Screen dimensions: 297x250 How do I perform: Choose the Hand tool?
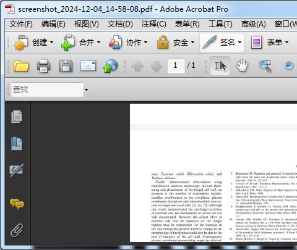tap(242, 66)
